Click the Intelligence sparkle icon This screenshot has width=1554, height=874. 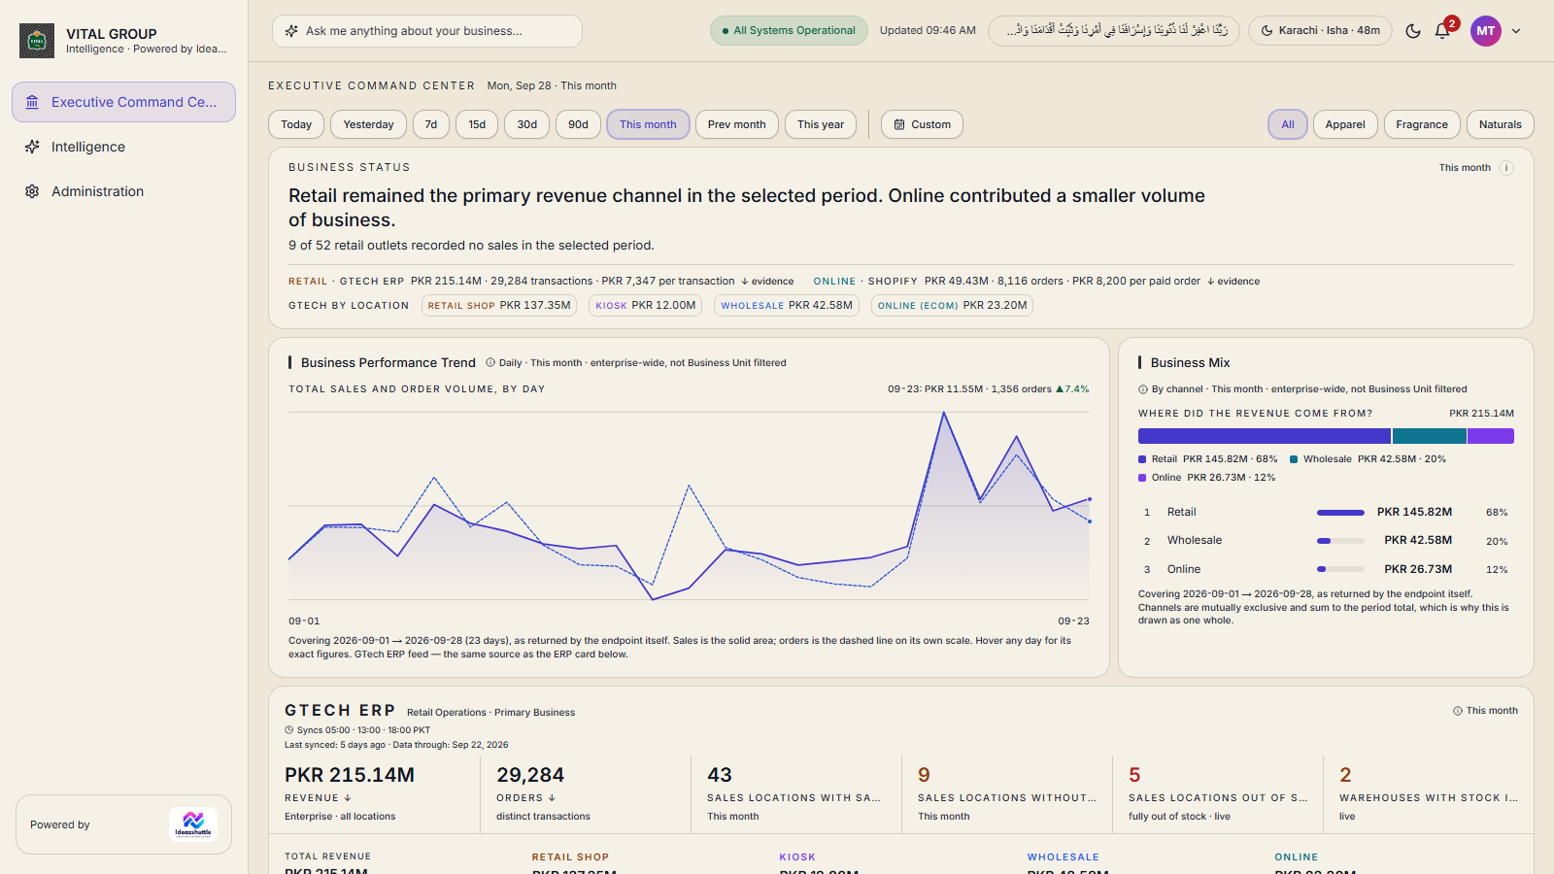[32, 147]
